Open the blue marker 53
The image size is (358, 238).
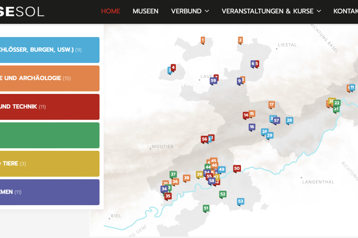click(x=241, y=202)
